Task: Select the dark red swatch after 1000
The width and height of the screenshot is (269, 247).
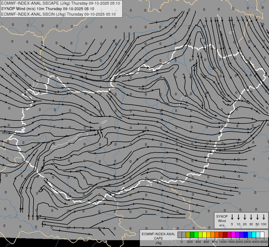Action: pos(225,235)
